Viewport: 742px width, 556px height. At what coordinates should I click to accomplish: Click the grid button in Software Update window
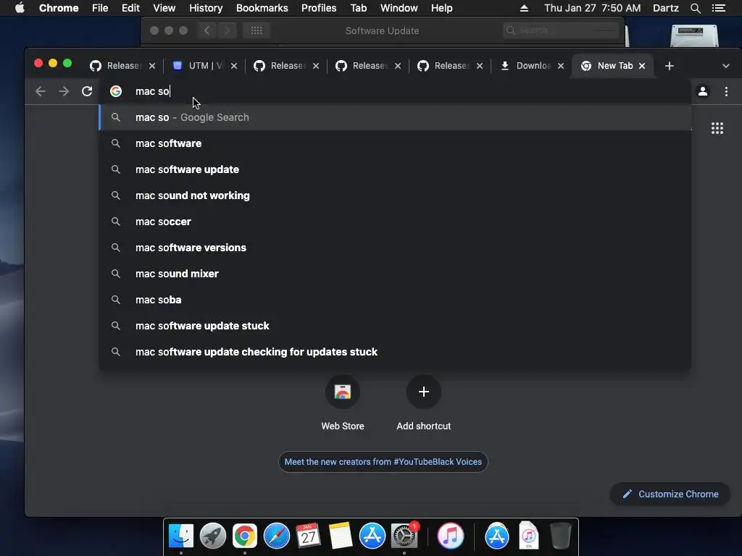coord(256,30)
